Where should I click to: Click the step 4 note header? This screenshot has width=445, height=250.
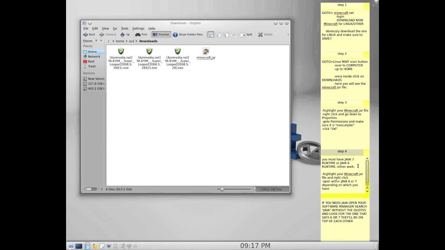pyautogui.click(x=342, y=151)
